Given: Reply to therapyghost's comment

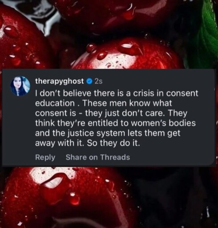Looking at the screenshot, I should [45, 157].
